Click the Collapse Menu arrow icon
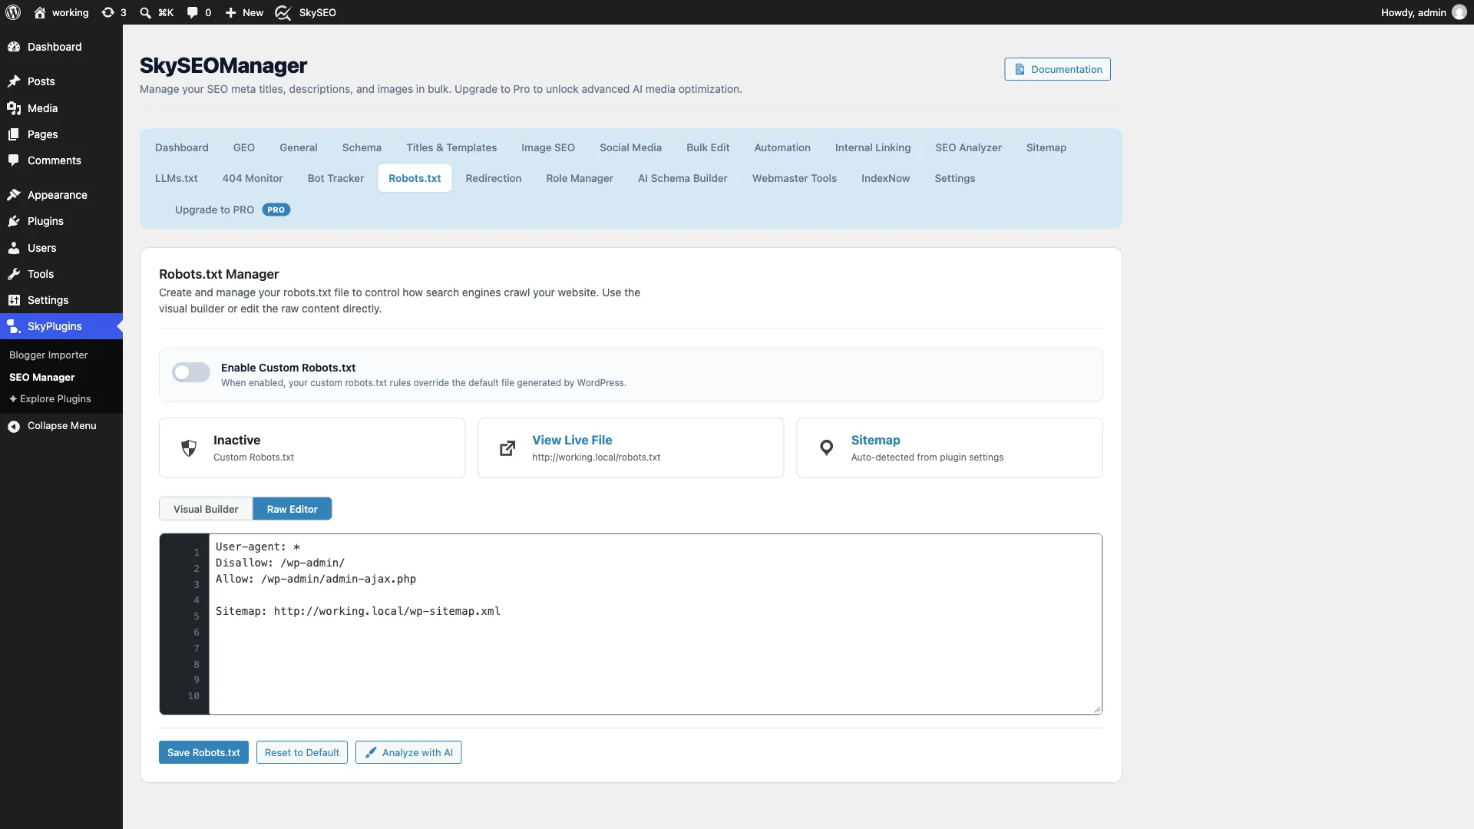This screenshot has height=829, width=1474. pos(14,426)
